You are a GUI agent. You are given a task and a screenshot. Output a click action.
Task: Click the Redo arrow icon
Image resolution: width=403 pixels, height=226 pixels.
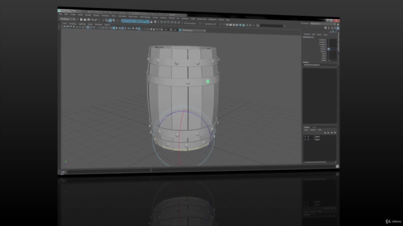(96, 20)
